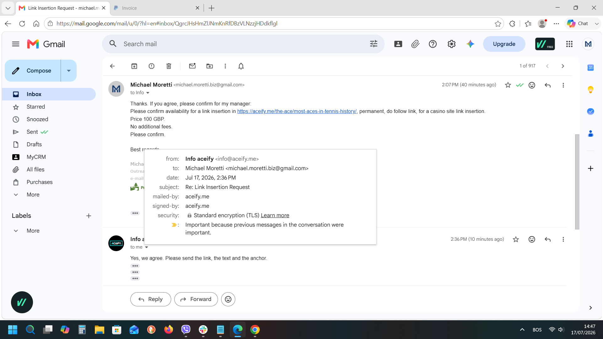Open more options for 2:36 PM message
The width and height of the screenshot is (603, 339).
(x=563, y=239)
